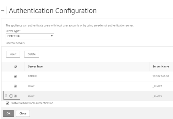The image size is (173, 119).
Task: Select the server name 10.102.166.80
Action: click(161, 76)
